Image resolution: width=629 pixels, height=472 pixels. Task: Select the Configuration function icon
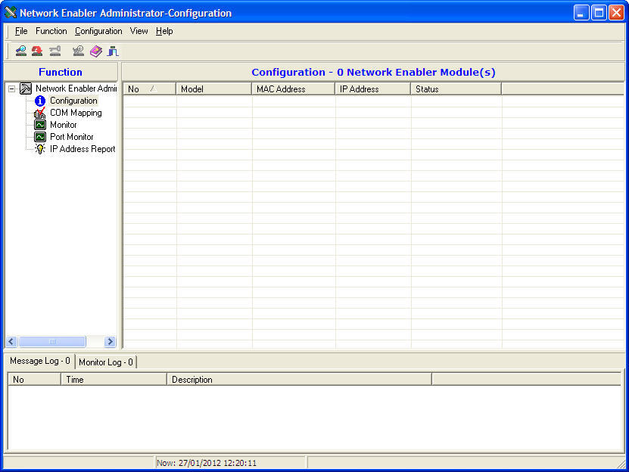point(73,101)
